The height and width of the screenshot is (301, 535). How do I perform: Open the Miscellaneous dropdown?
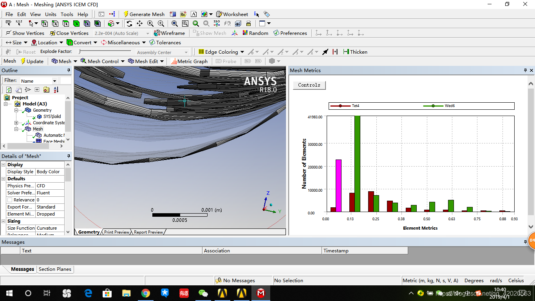[x=123, y=42]
